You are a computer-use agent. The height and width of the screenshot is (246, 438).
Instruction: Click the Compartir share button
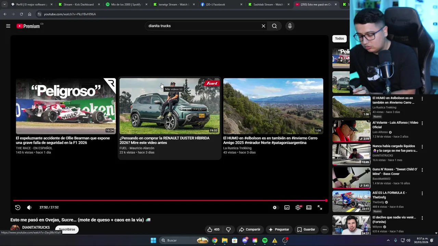249,229
